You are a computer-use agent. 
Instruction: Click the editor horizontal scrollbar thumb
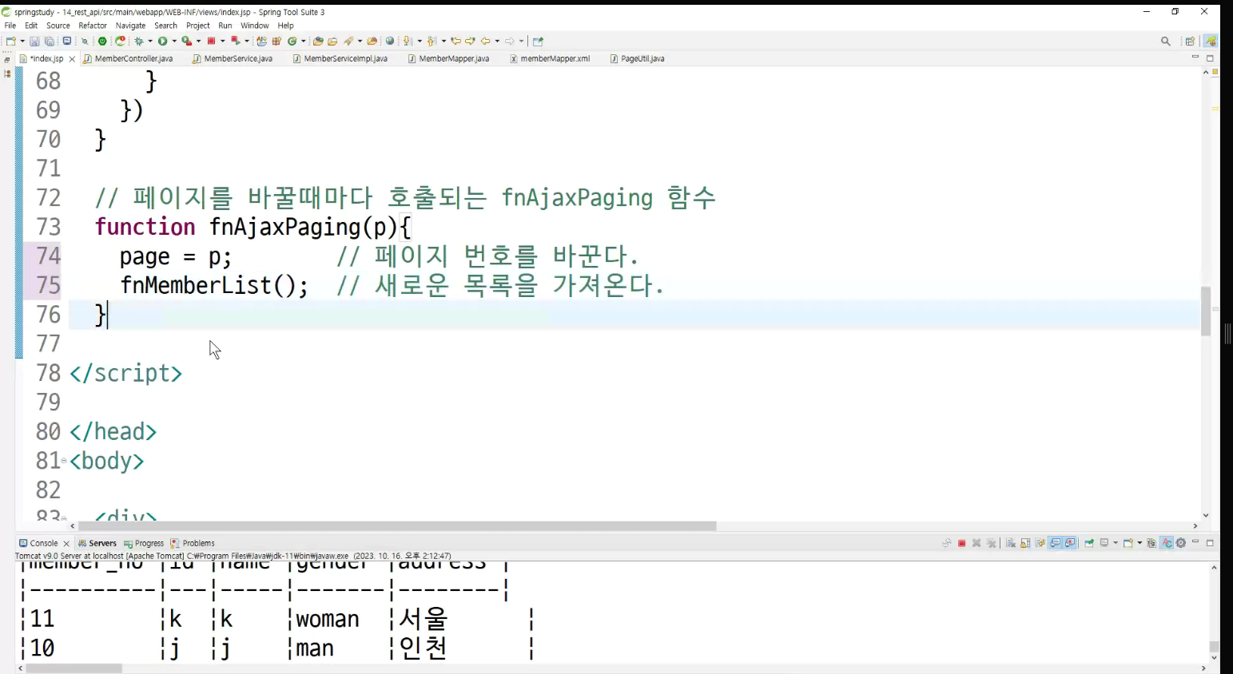coord(397,526)
